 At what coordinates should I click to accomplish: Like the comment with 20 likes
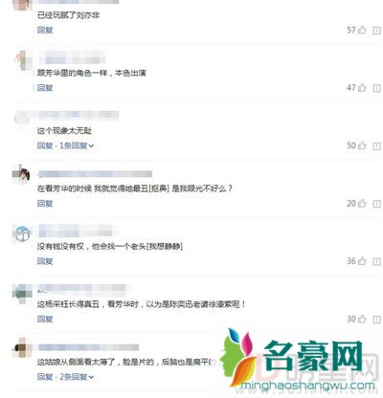tap(362, 203)
